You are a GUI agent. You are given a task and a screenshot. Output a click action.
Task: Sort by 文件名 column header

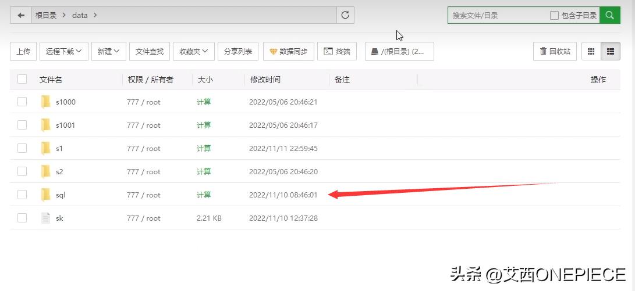[x=51, y=80]
